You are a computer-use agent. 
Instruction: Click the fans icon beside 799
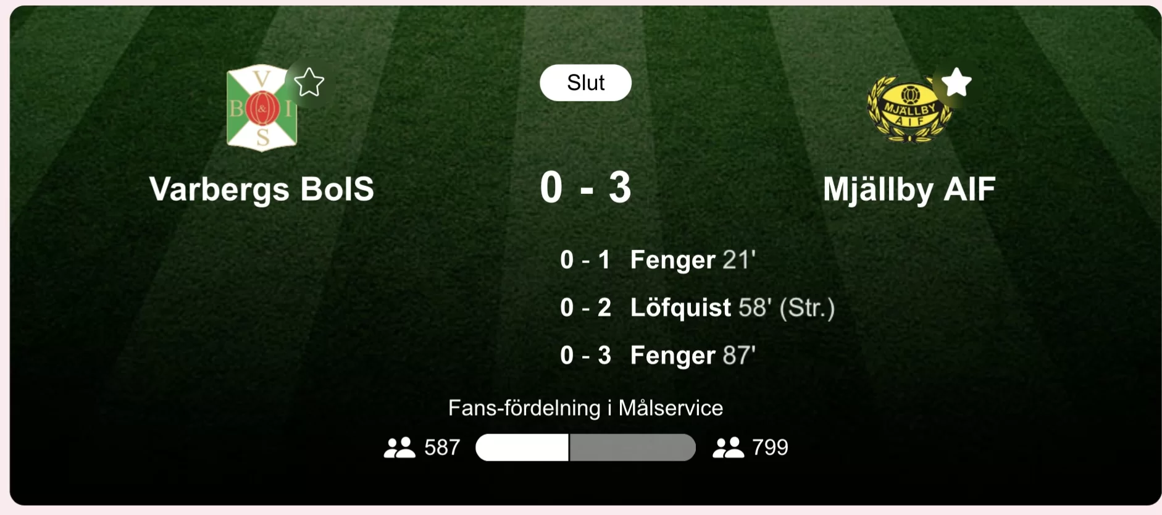[728, 447]
